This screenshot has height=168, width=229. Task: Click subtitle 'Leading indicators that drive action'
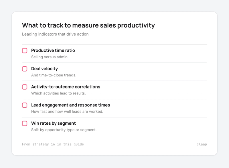tap(55, 34)
